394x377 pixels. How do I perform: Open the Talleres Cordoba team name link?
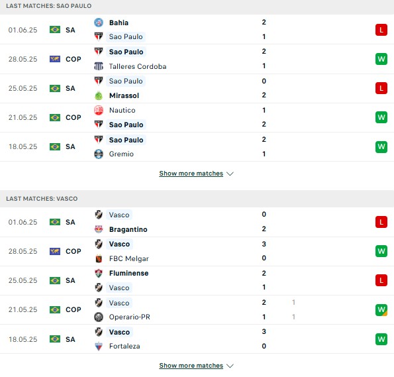[x=138, y=66]
